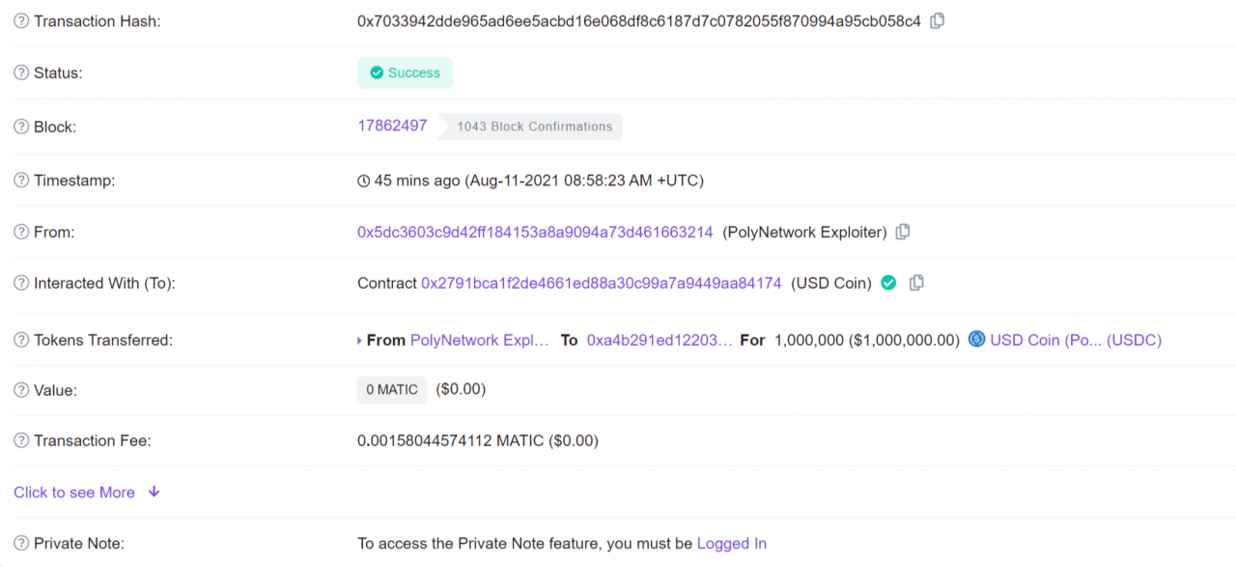This screenshot has height=567, width=1236.
Task: Expand the Tokens Transferred arrow
Action: coord(360,341)
